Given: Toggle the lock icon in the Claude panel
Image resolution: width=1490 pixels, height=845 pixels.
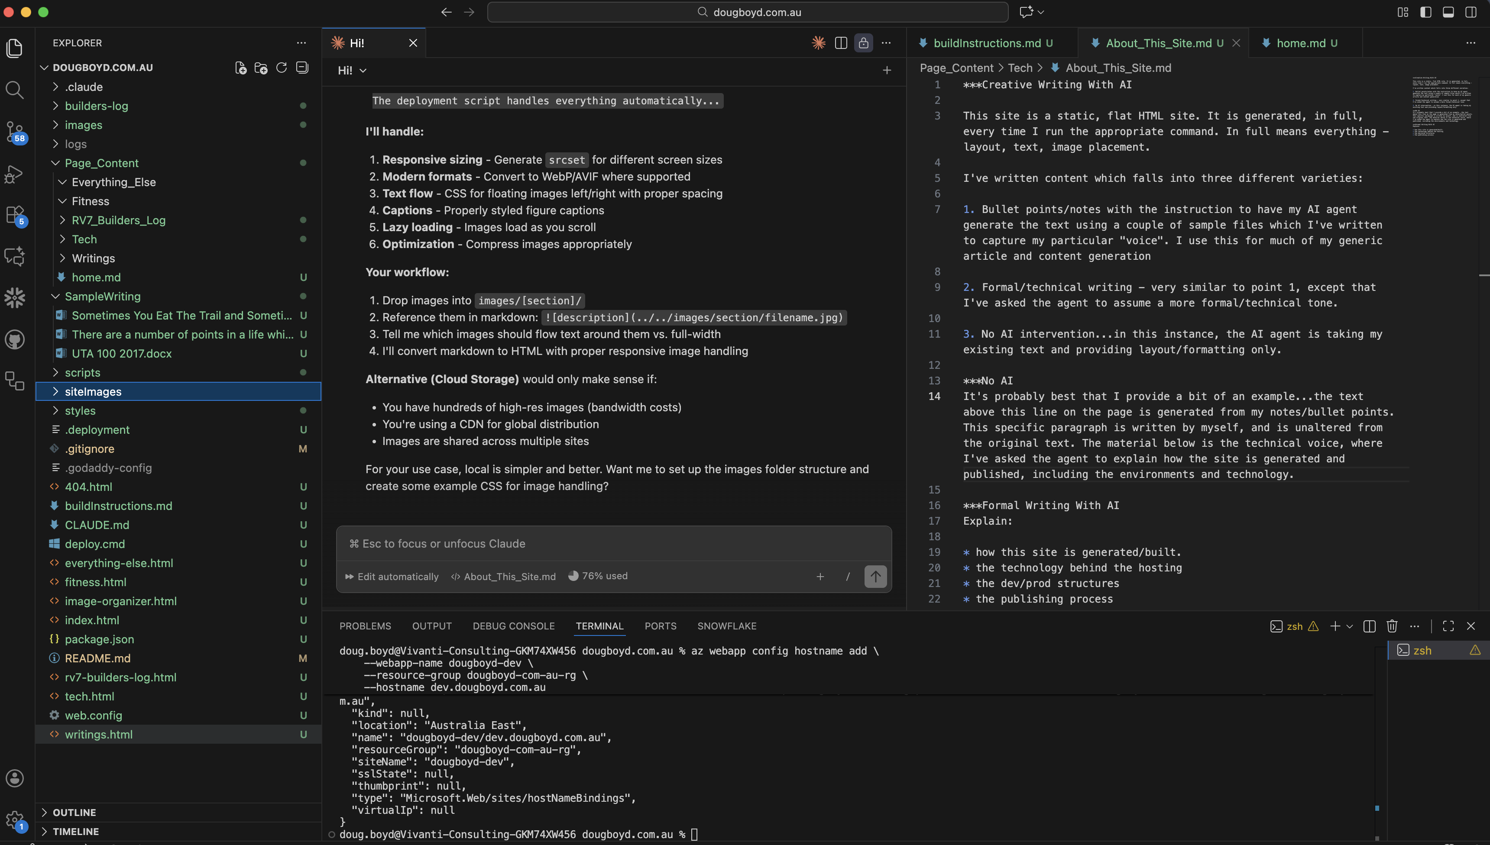Looking at the screenshot, I should [863, 42].
